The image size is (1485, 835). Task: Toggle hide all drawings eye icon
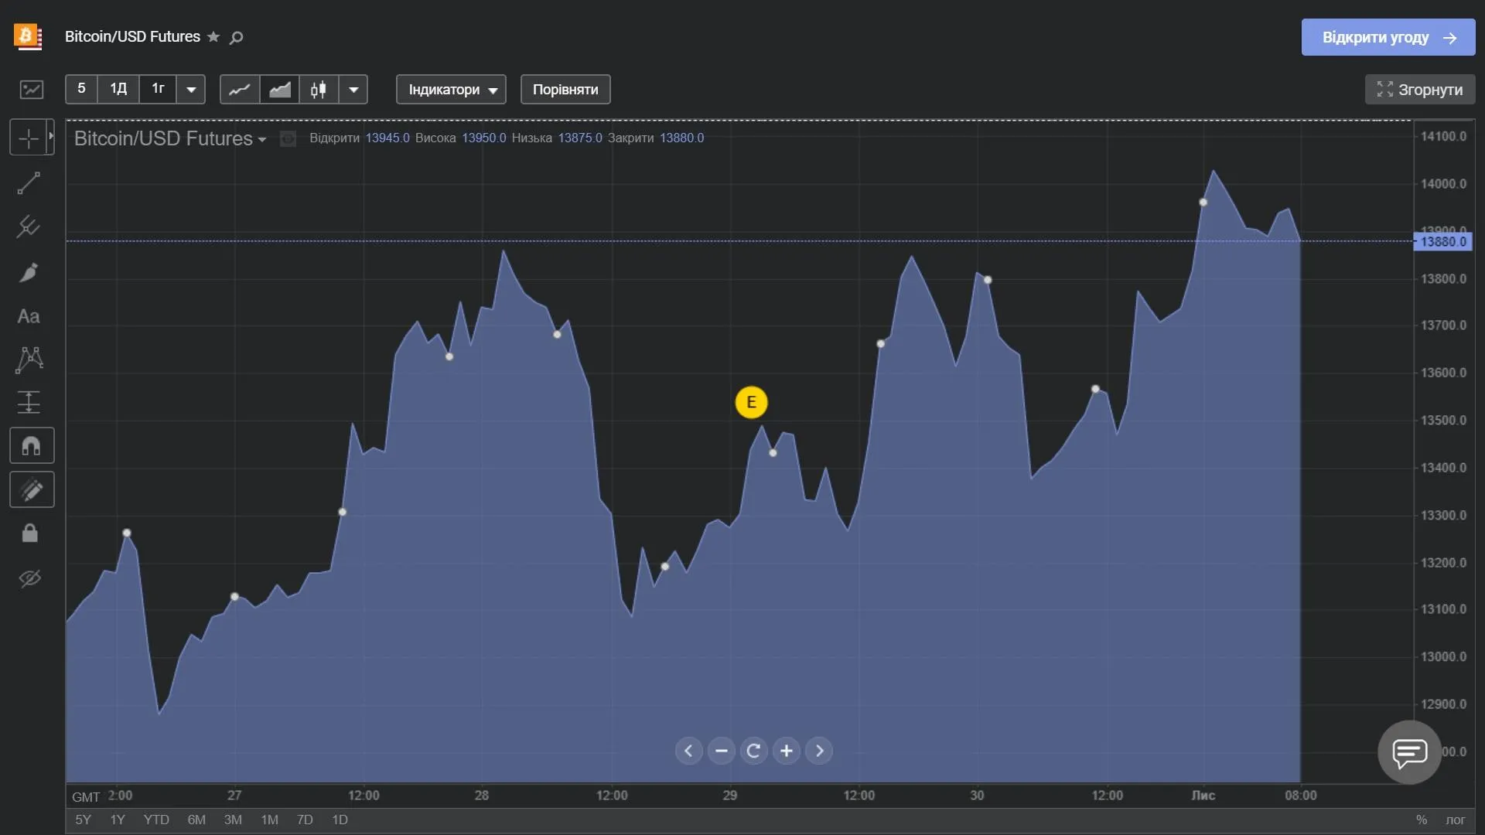point(30,578)
